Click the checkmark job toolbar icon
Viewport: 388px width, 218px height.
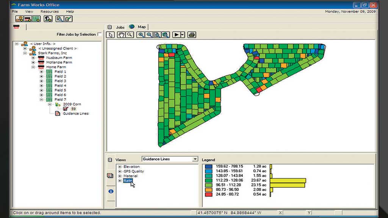(x=68, y=19)
